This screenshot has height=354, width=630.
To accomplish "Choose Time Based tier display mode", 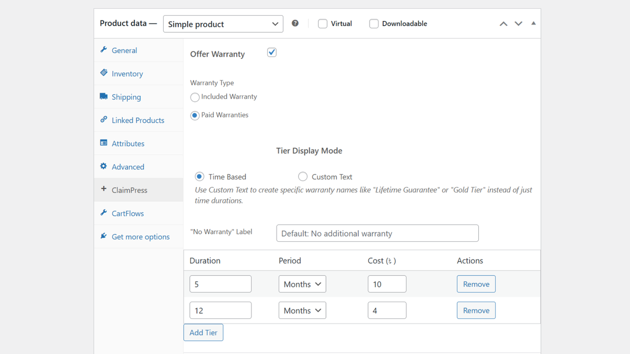I will [199, 177].
